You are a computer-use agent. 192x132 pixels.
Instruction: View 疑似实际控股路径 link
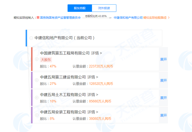click(155, 18)
